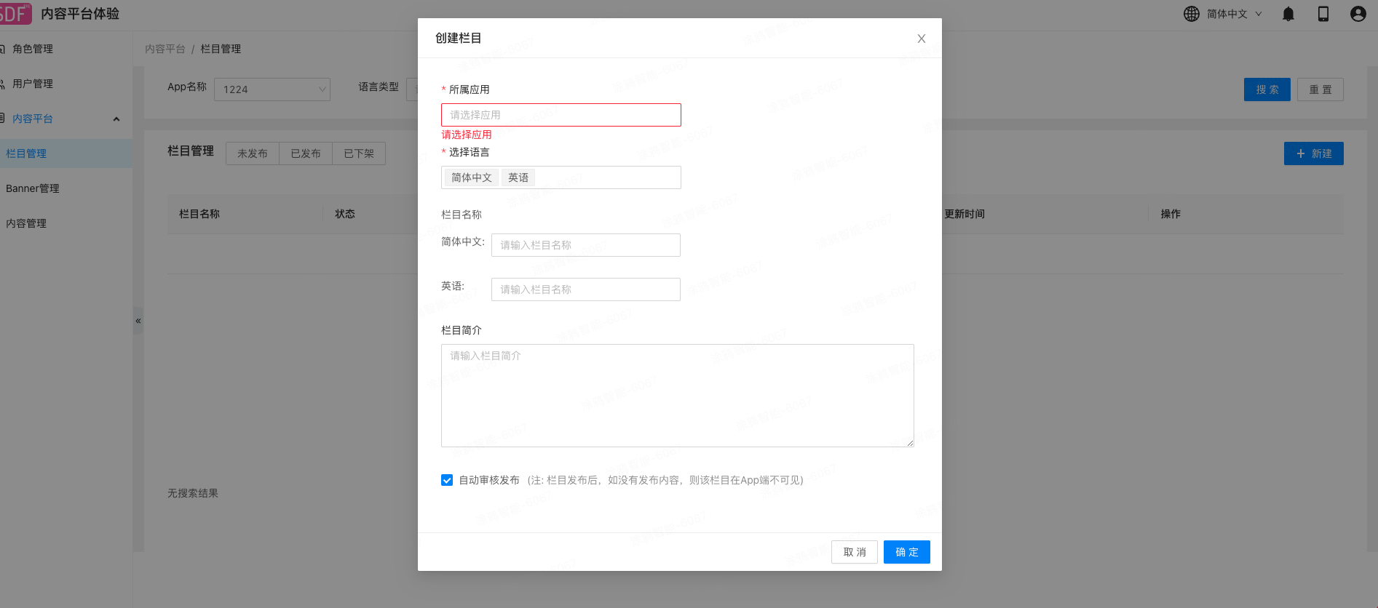Click the 操作 column header
This screenshot has height=608, width=1378.
click(1171, 214)
